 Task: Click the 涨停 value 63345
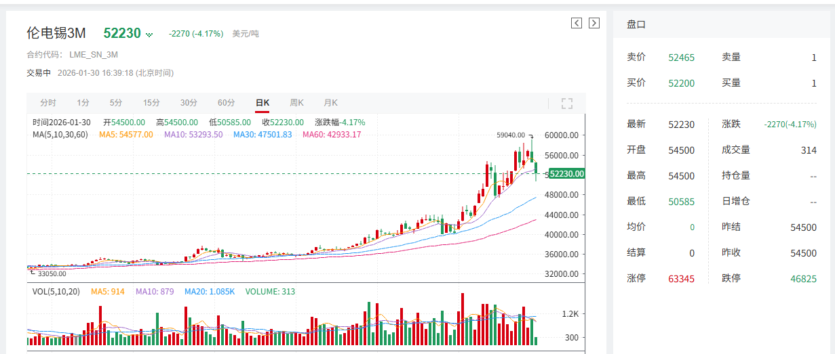click(681, 279)
